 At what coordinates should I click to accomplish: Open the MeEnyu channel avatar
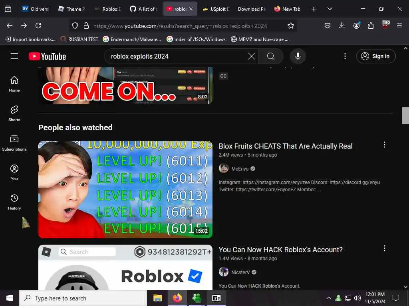[x=224, y=169]
